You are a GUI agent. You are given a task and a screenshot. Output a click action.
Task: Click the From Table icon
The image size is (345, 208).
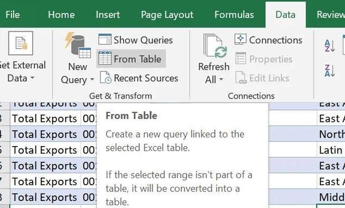(104, 58)
